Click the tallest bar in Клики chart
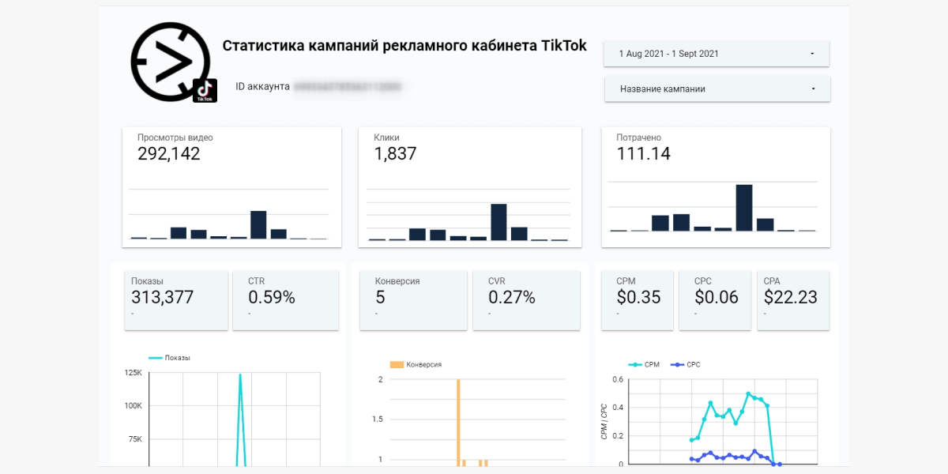948x474 pixels. click(498, 222)
